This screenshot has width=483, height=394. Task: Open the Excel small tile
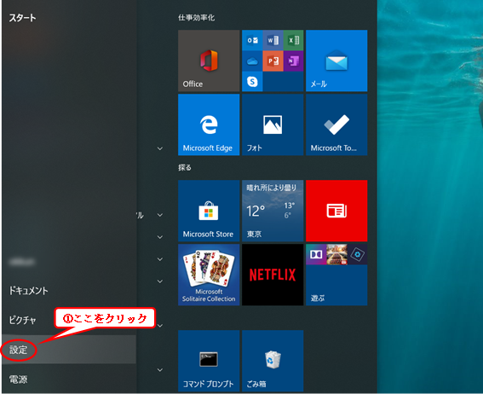pyautogui.click(x=293, y=40)
